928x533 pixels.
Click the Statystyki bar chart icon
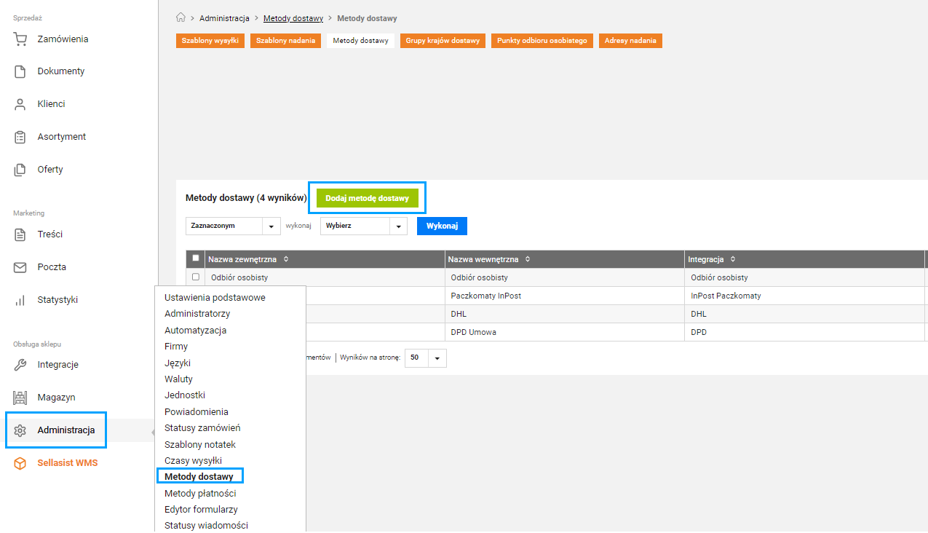[x=20, y=300]
